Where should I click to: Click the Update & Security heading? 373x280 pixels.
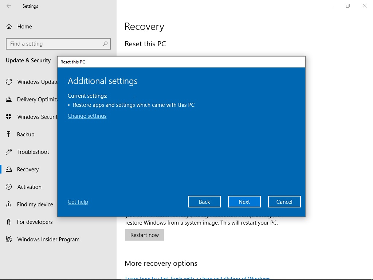point(28,61)
